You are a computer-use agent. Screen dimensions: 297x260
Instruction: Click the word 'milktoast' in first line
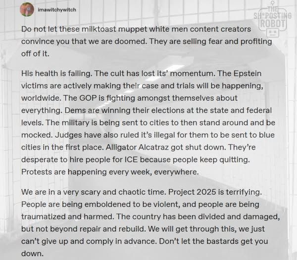99,29
